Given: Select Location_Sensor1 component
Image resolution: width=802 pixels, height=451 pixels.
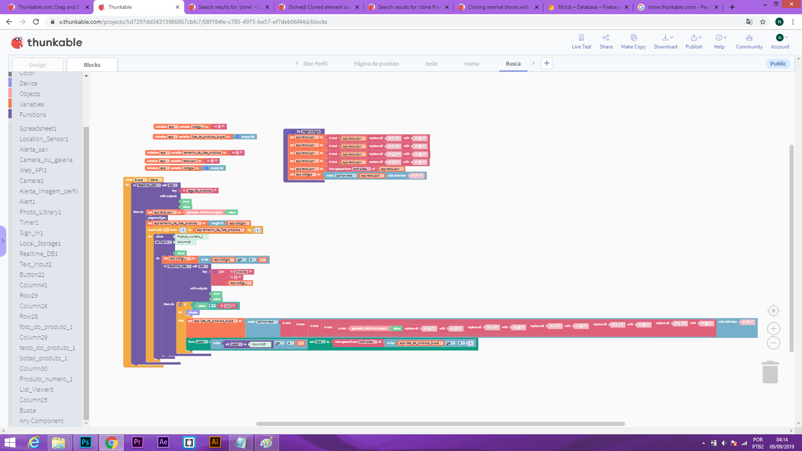Looking at the screenshot, I should pos(44,139).
